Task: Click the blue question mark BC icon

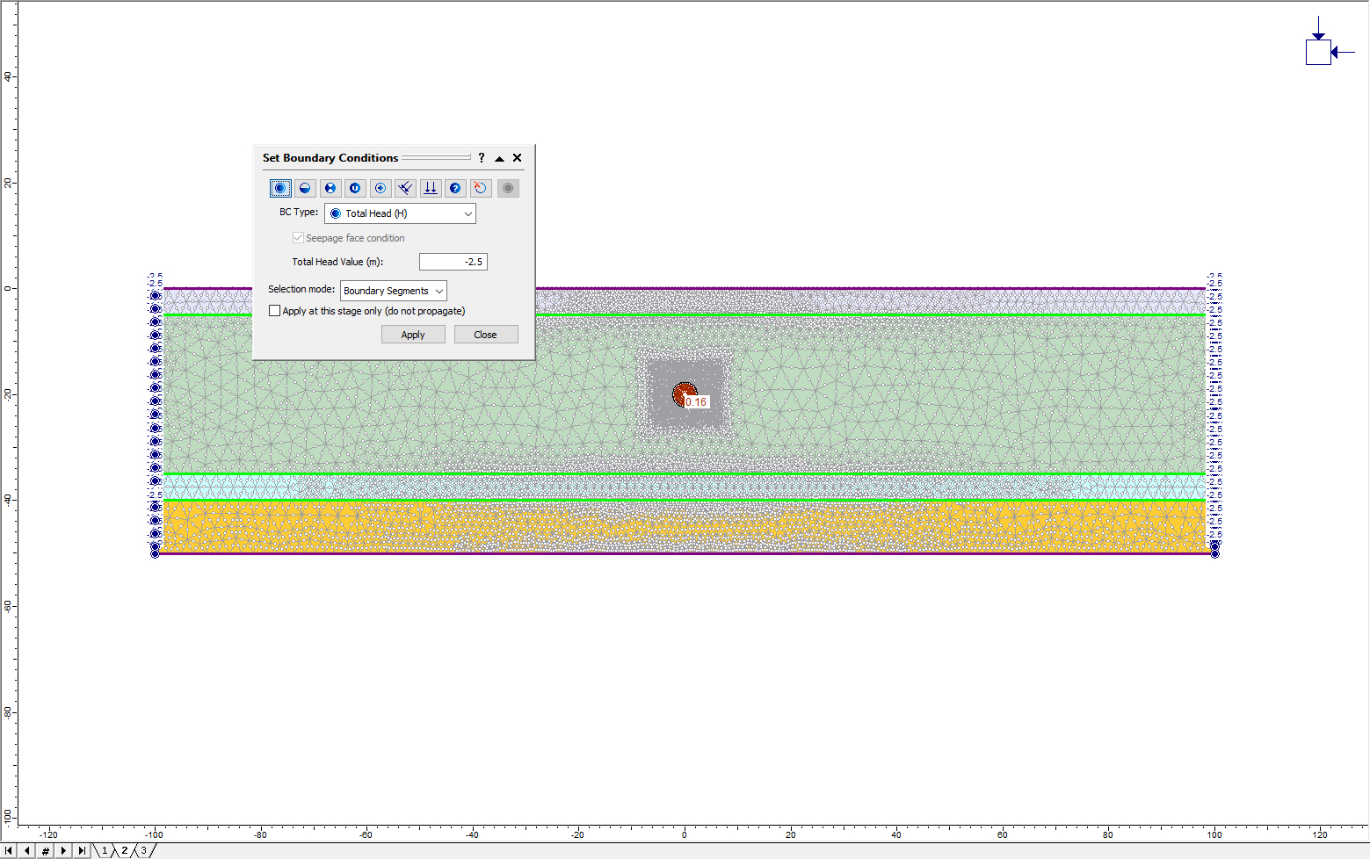Action: point(455,187)
